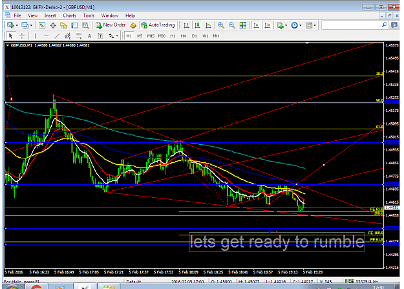
Task: Open the Profiles button
Action: pos(25,25)
